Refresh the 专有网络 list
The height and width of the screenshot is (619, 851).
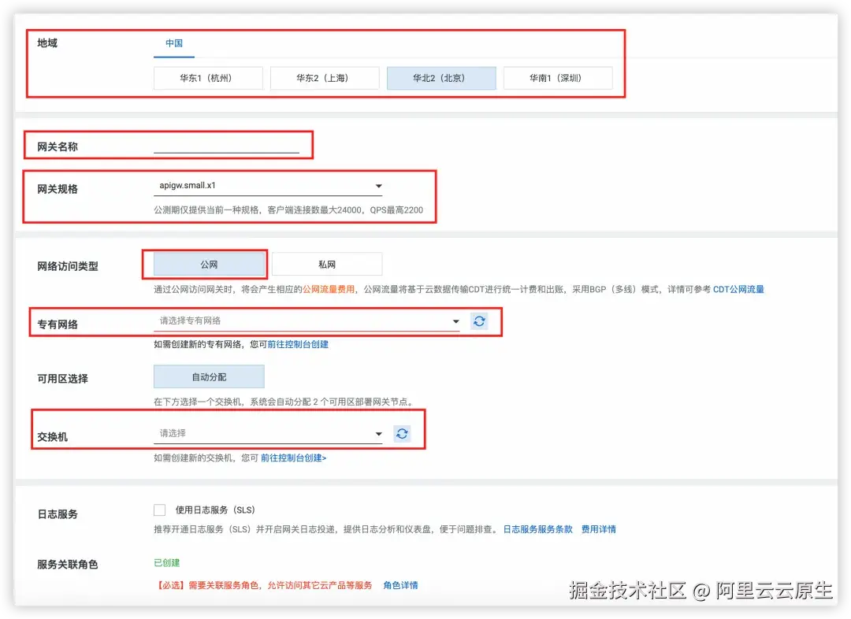(480, 321)
